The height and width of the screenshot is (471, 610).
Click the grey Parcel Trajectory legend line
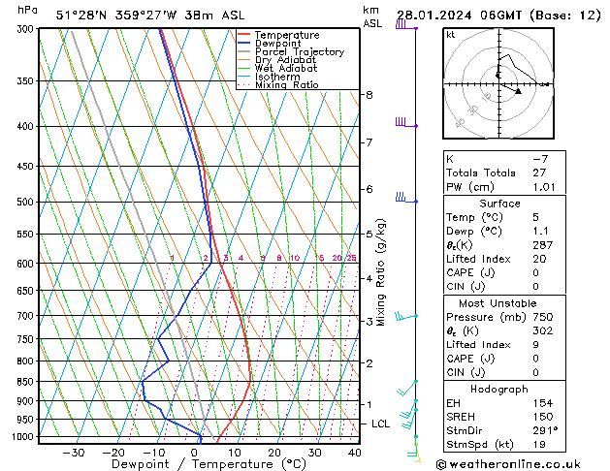[243, 51]
